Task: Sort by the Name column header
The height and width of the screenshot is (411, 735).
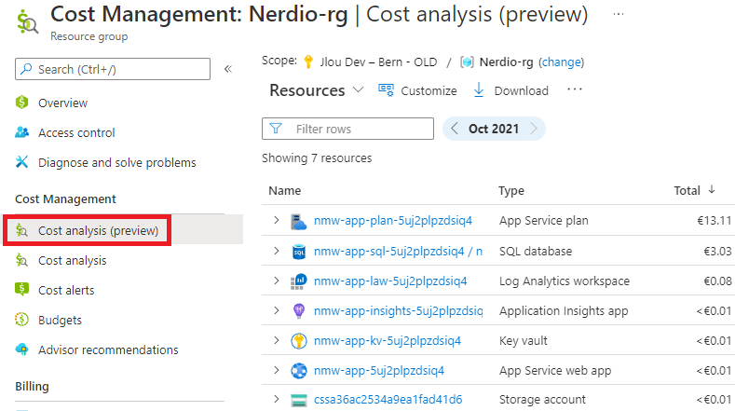Action: coord(284,190)
